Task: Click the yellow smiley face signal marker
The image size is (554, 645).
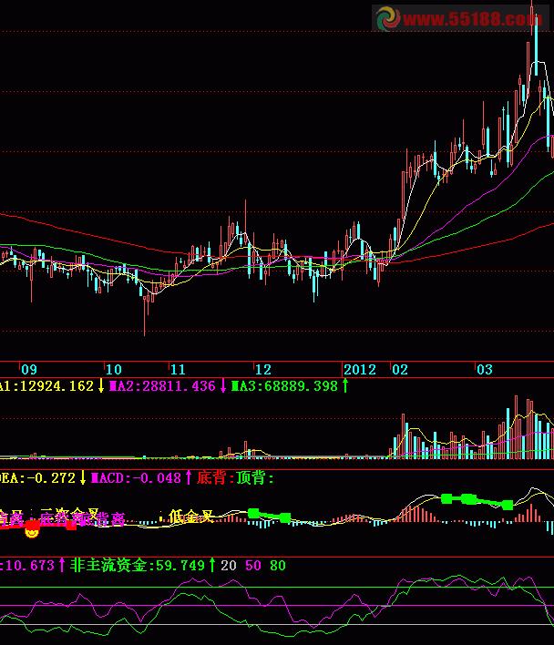Action: click(32, 532)
